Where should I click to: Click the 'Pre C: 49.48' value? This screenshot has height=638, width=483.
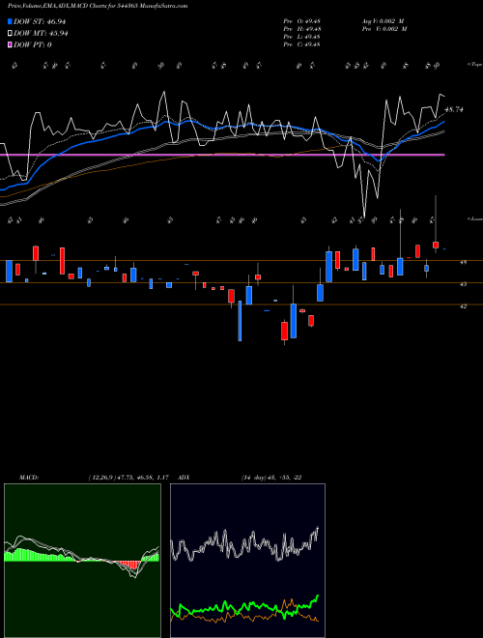302,44
